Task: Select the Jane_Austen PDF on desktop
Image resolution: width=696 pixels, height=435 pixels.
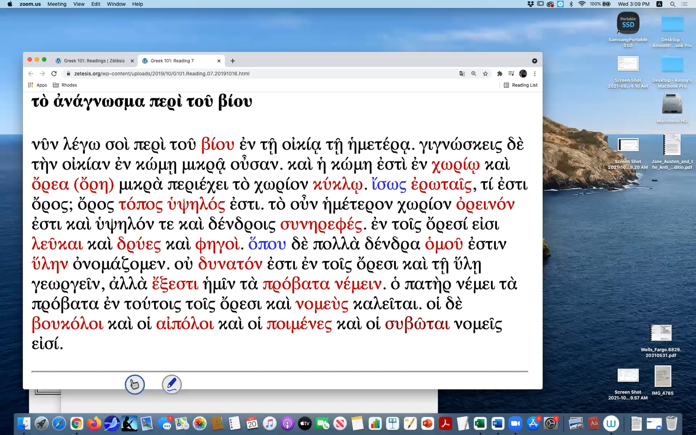Action: pyautogui.click(x=672, y=151)
